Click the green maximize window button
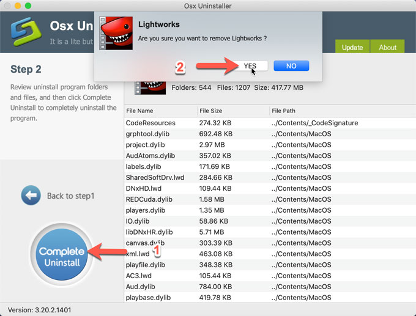This screenshot has height=316, width=416. coord(32,7)
